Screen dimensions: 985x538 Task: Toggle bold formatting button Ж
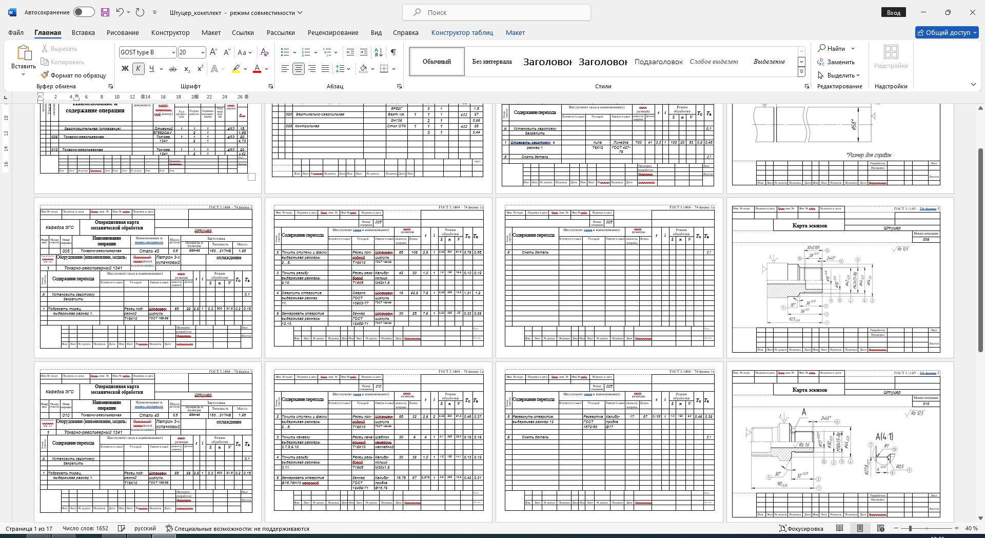[x=125, y=69]
